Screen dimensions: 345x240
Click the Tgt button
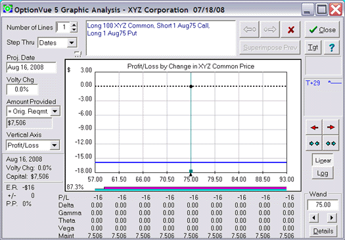click(313, 47)
